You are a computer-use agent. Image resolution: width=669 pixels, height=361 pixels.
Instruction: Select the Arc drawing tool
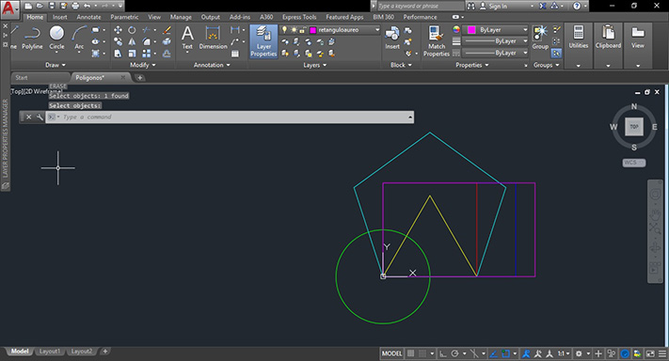pos(79,38)
